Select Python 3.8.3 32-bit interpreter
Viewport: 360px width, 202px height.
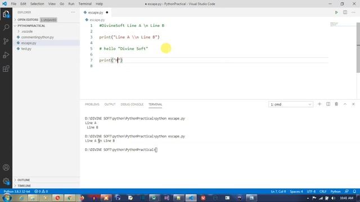click(17, 191)
